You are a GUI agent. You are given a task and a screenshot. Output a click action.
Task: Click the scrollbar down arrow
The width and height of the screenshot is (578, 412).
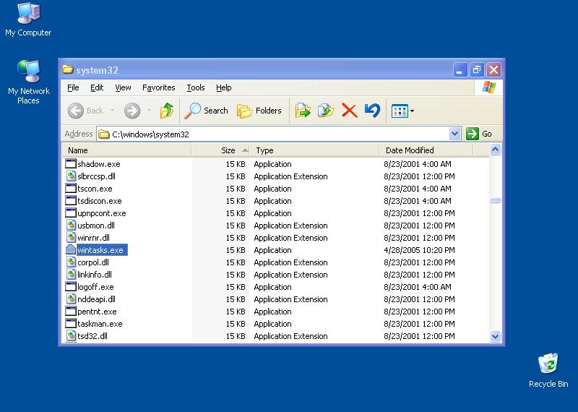[496, 336]
